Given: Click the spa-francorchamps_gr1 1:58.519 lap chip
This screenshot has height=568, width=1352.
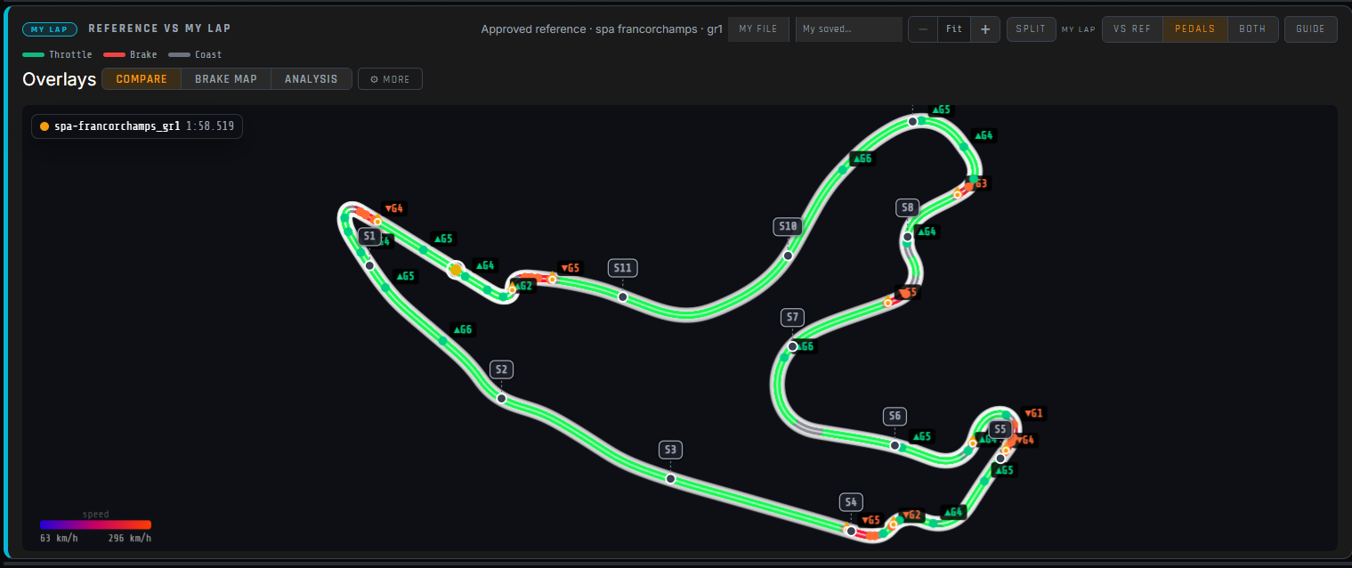Looking at the screenshot, I should click(136, 126).
